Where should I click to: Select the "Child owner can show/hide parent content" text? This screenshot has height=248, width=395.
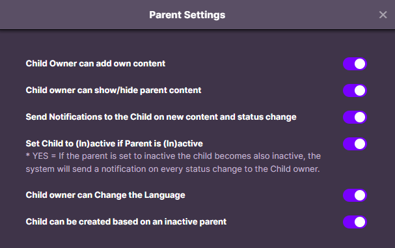(113, 90)
